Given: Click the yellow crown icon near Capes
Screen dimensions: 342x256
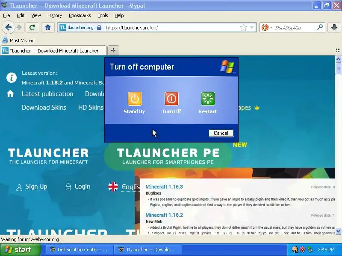Looking at the screenshot, I should pos(257,108).
